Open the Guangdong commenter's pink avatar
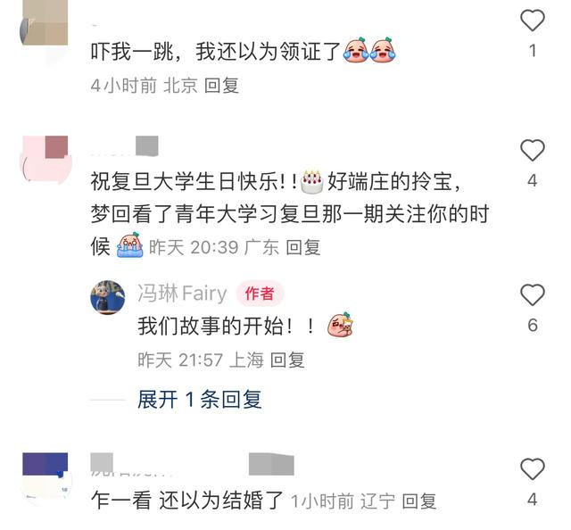 (46, 161)
